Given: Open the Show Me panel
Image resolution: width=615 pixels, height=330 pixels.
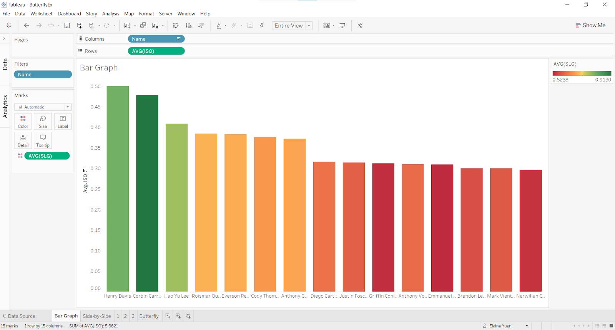Looking at the screenshot, I should tap(590, 25).
